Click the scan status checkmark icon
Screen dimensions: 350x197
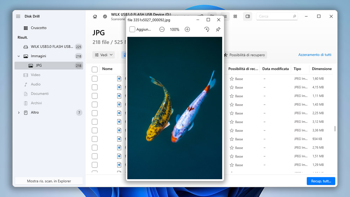(x=105, y=16)
